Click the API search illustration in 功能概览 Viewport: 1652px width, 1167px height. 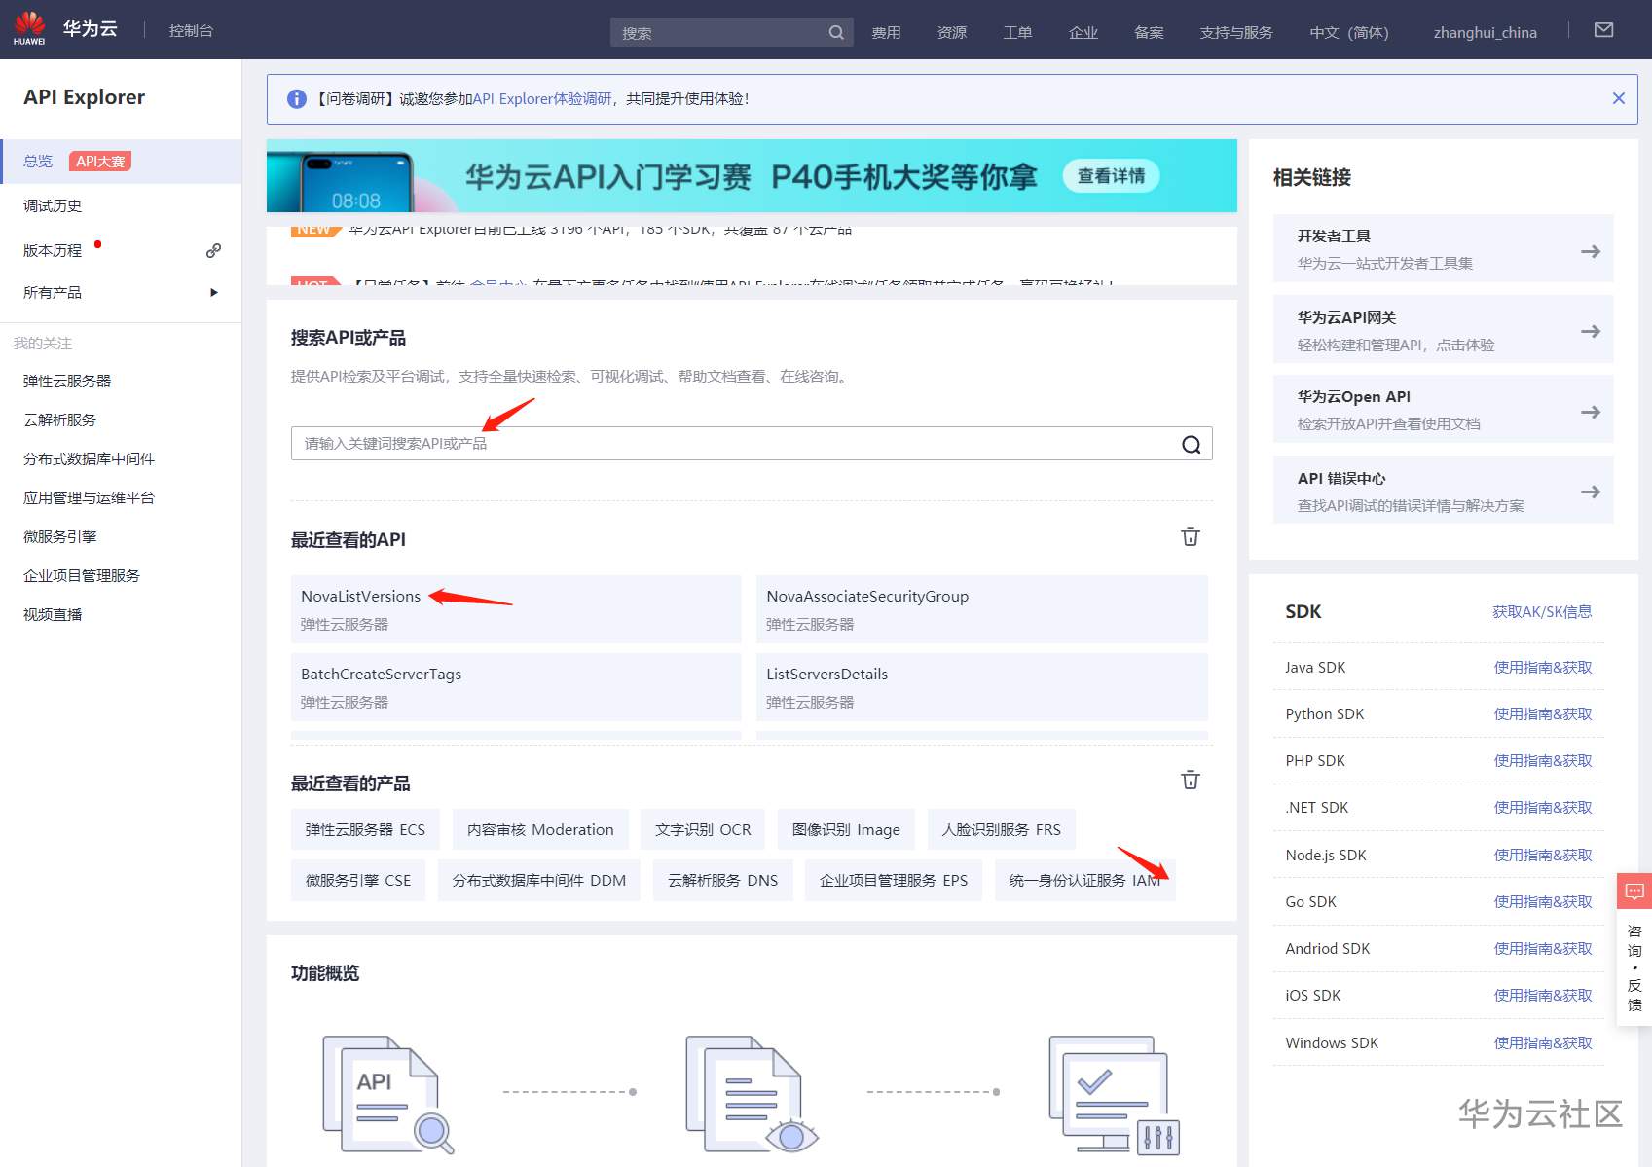(388, 1094)
